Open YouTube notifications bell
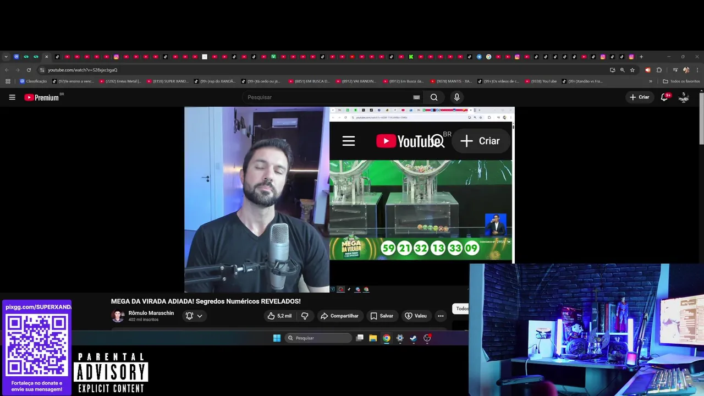The width and height of the screenshot is (704, 396). pos(664,97)
